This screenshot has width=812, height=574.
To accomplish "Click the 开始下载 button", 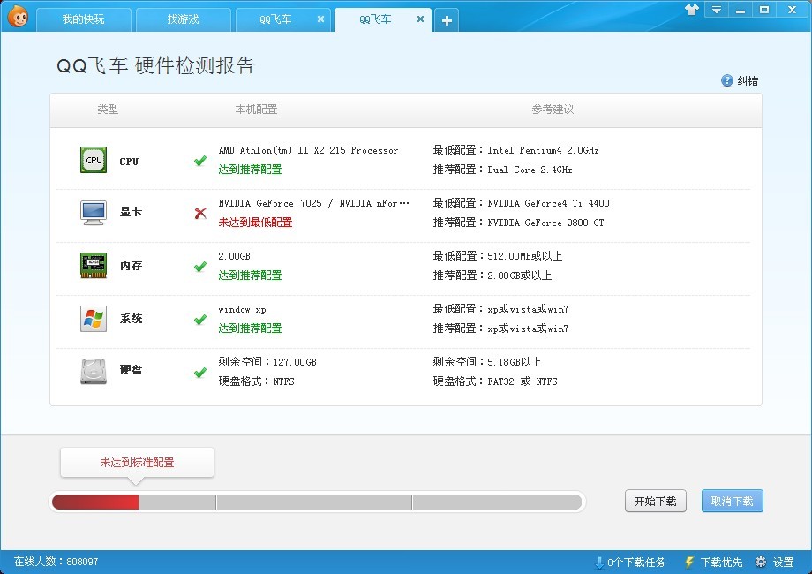I will [x=656, y=501].
